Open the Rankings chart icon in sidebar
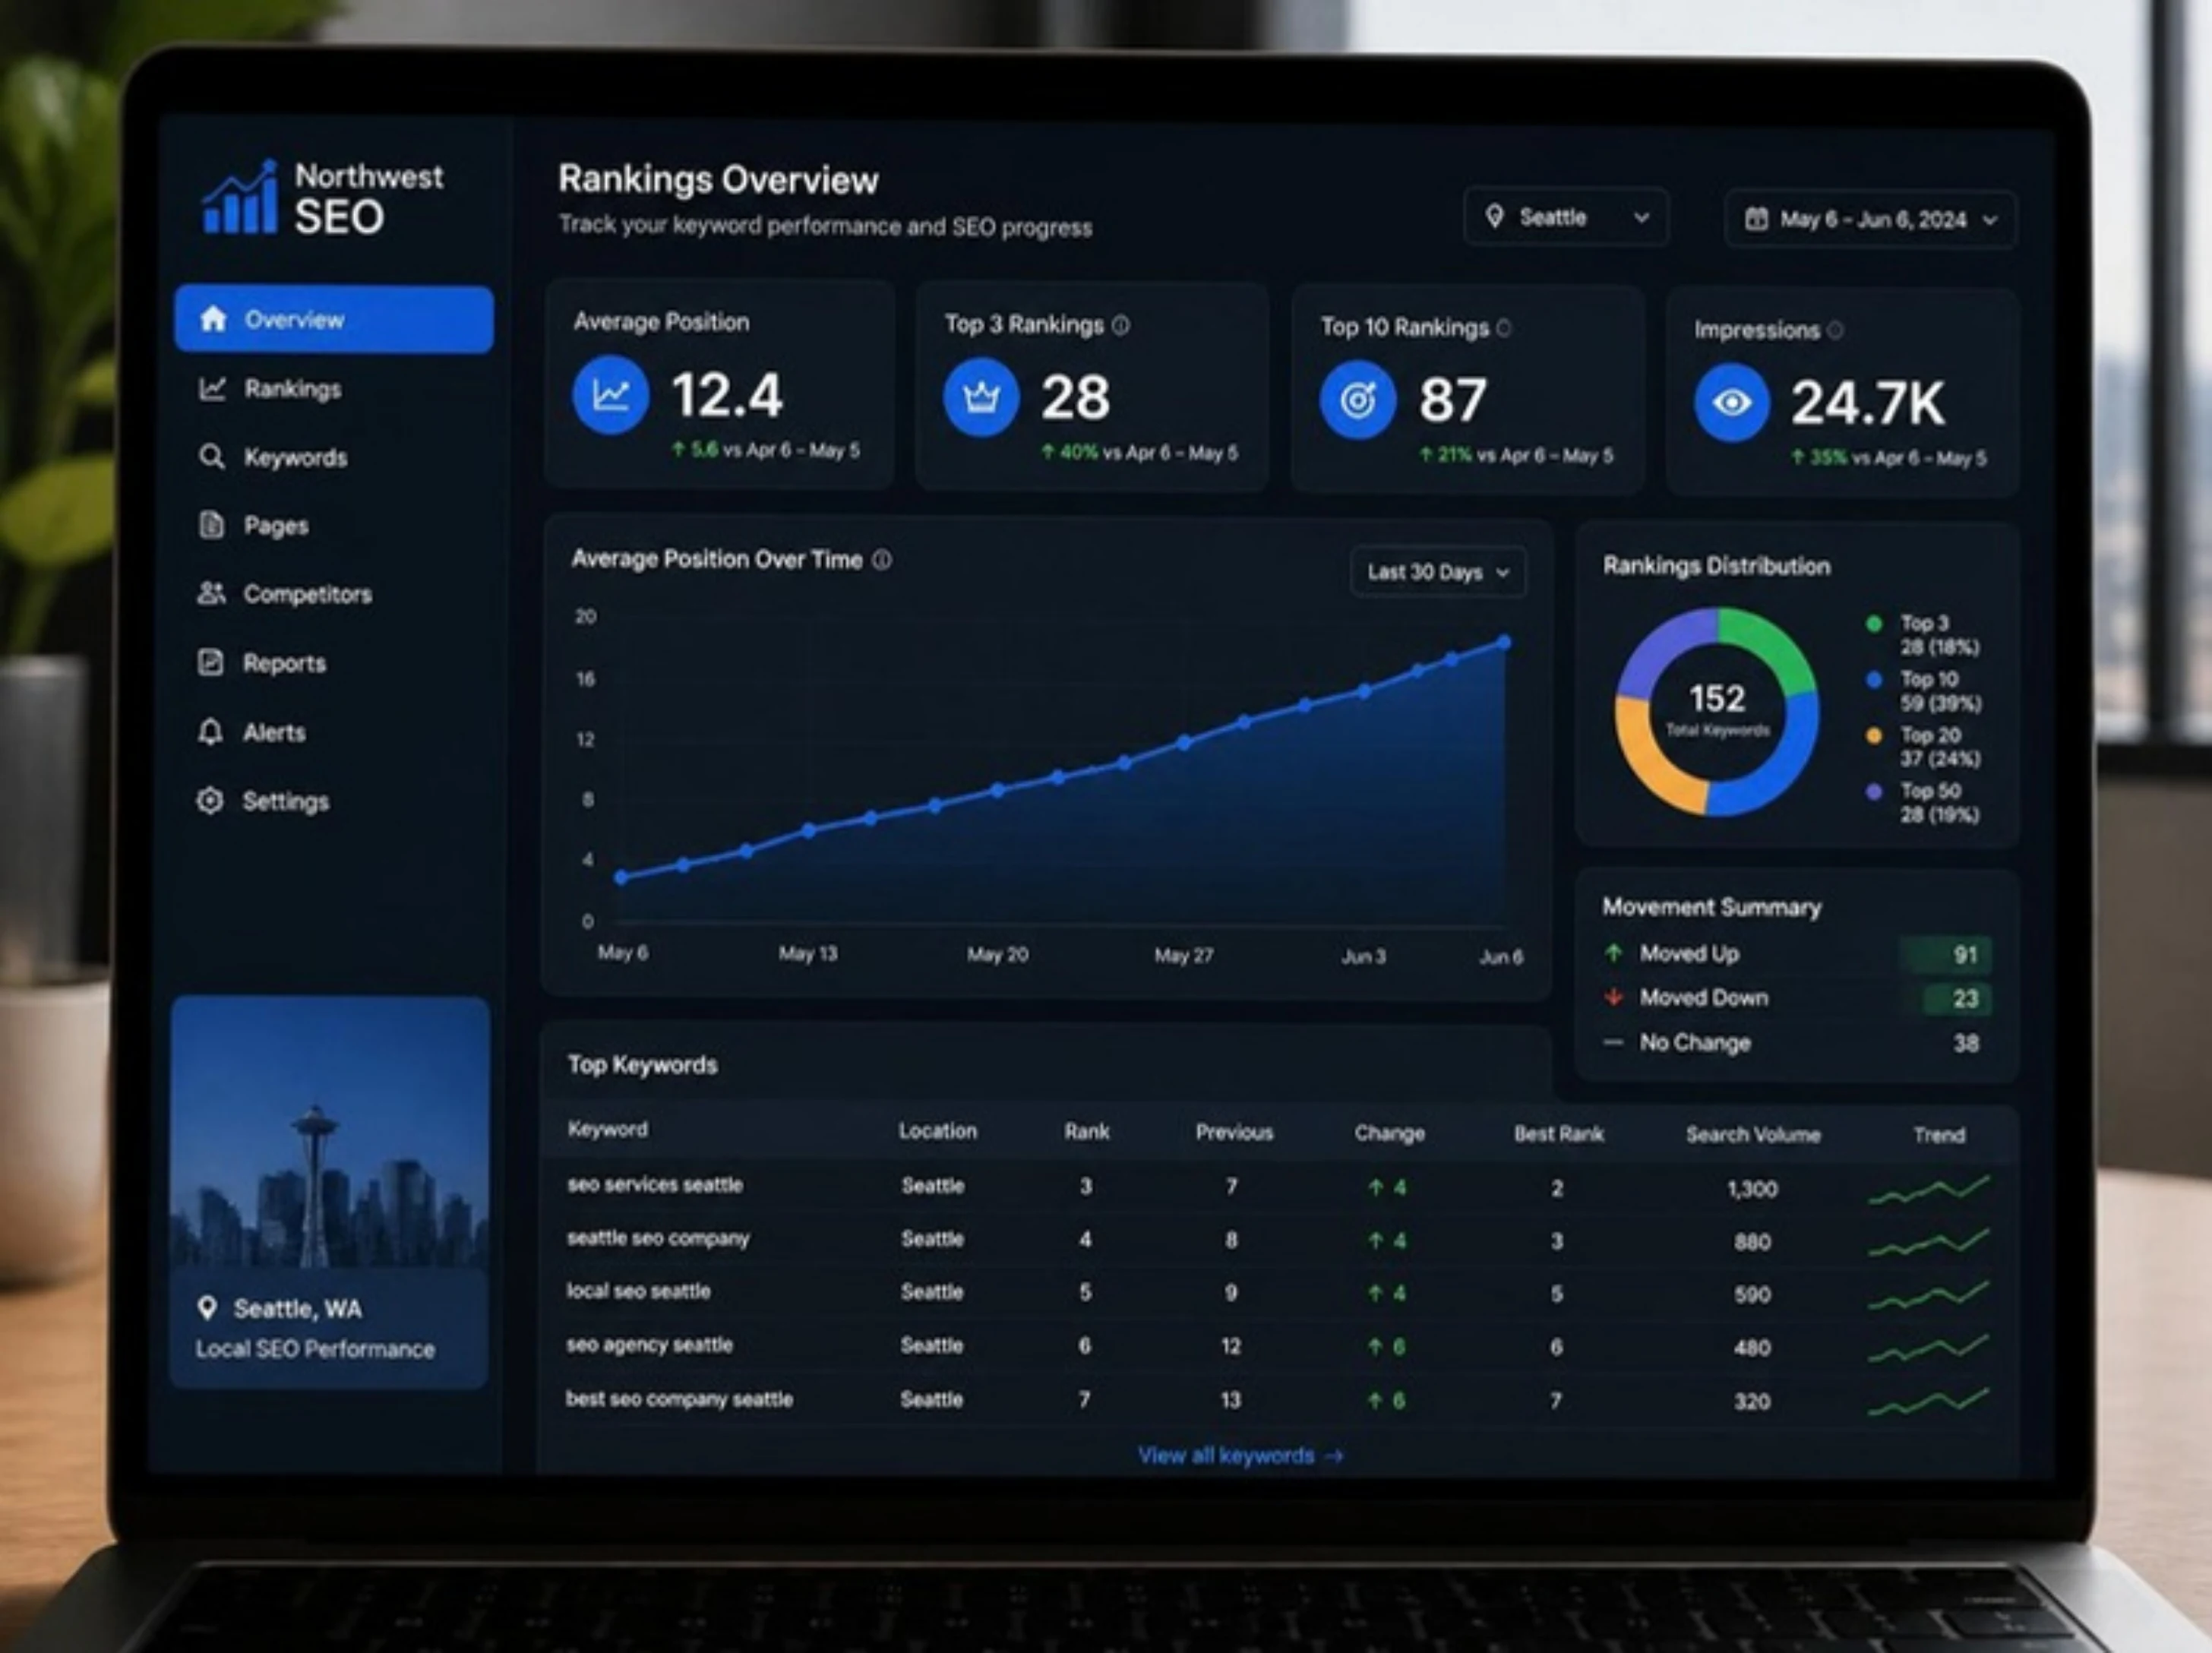 click(x=212, y=388)
